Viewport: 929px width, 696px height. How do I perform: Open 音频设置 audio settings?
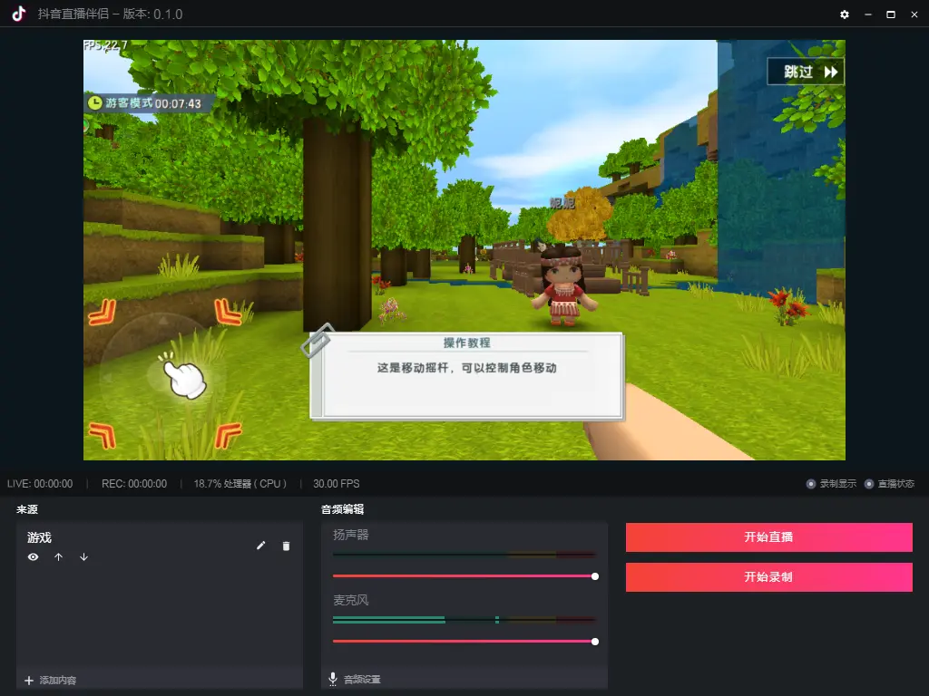coord(362,680)
